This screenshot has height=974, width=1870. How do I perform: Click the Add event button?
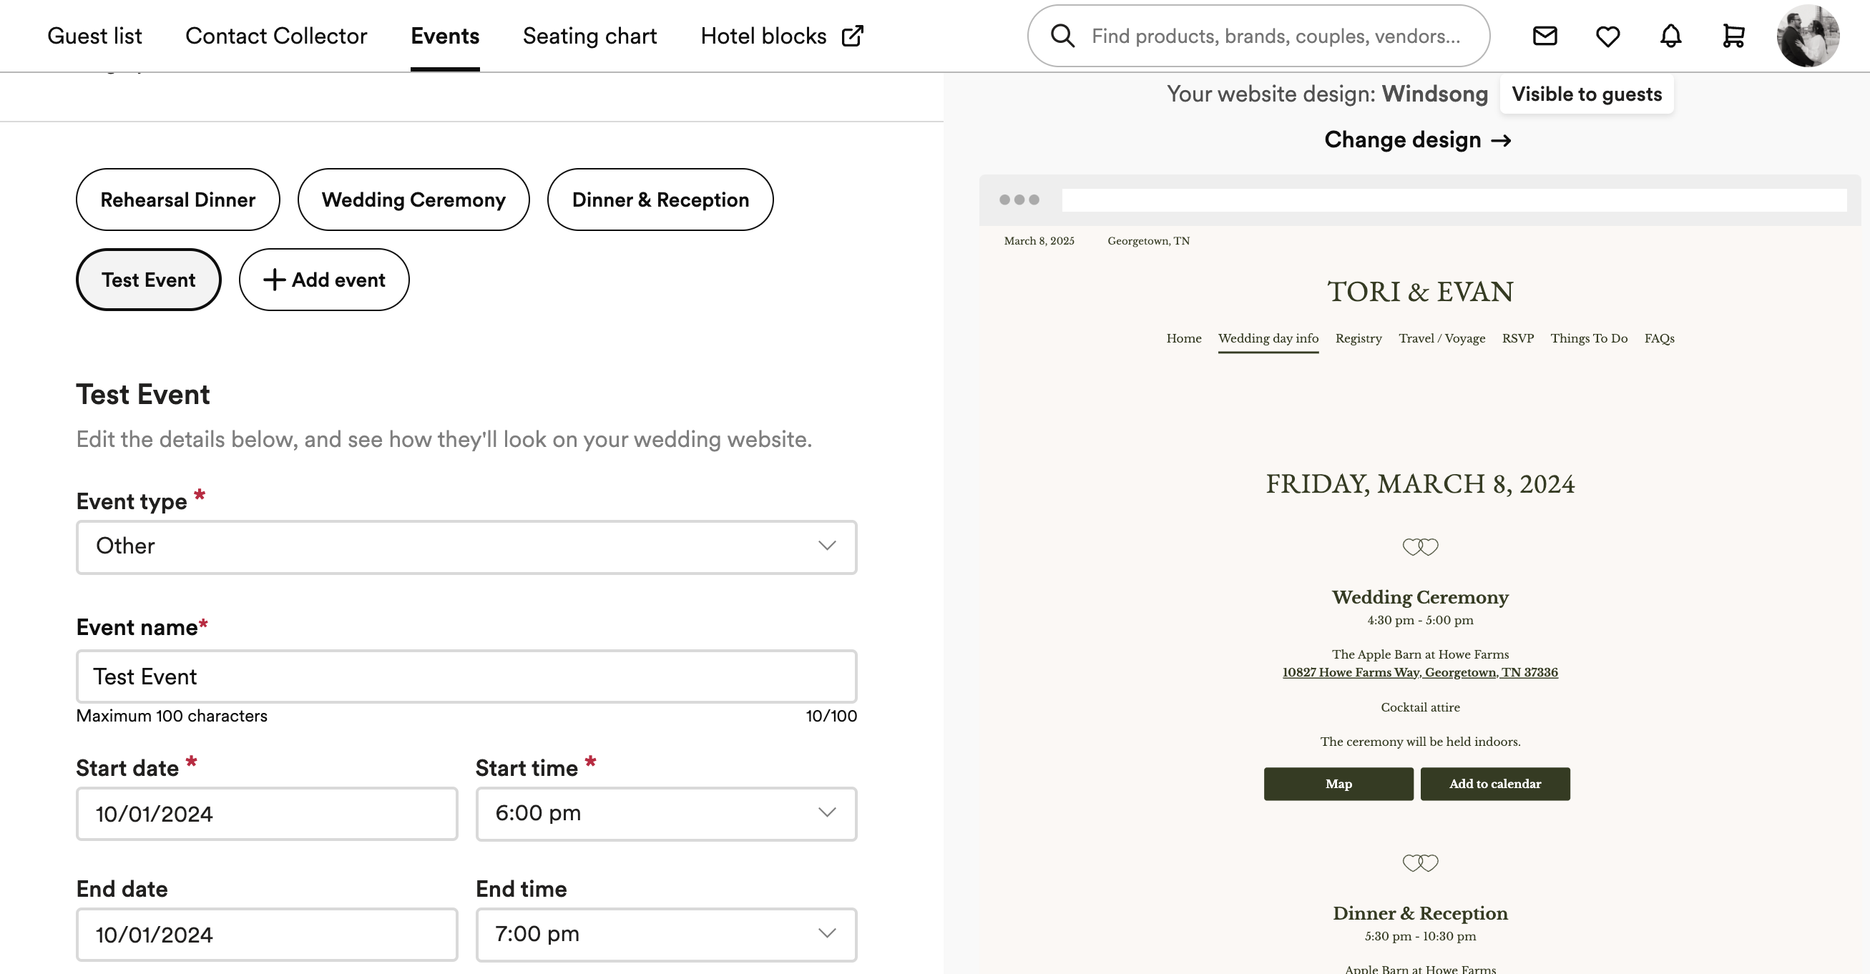324,278
